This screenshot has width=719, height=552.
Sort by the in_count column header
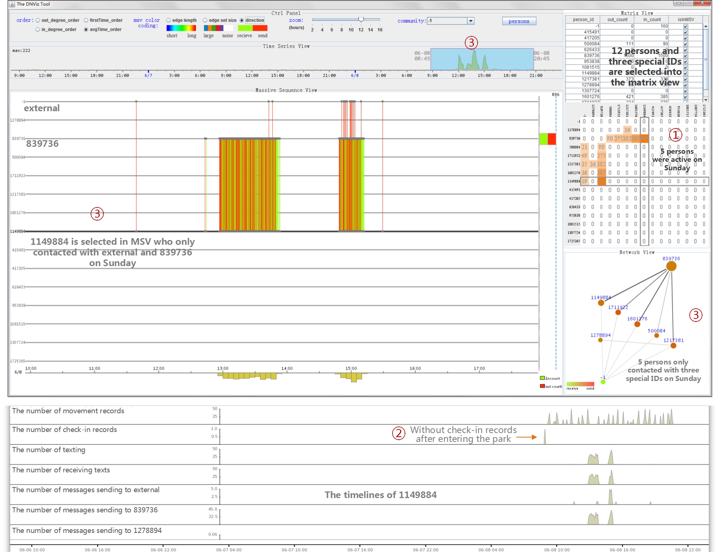(x=652, y=20)
